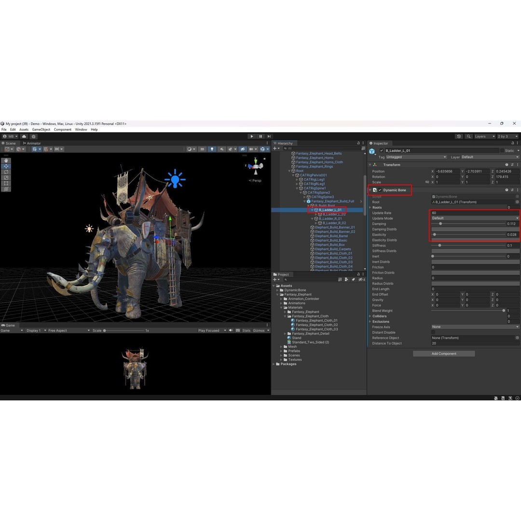Open the global Search magnifier

click(x=468, y=136)
